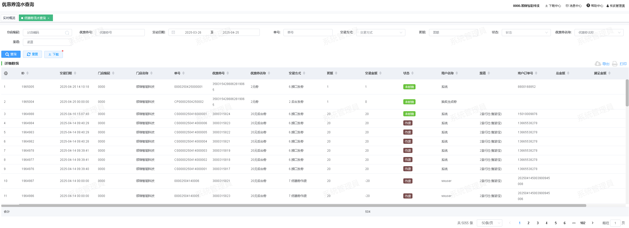Click the blue query button

[11, 54]
